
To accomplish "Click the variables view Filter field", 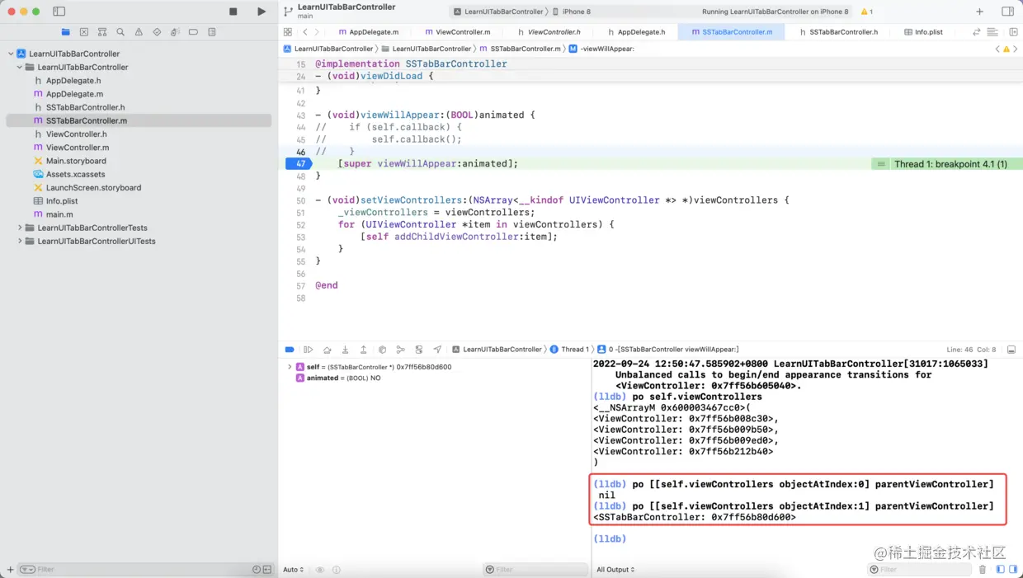I will [535, 570].
